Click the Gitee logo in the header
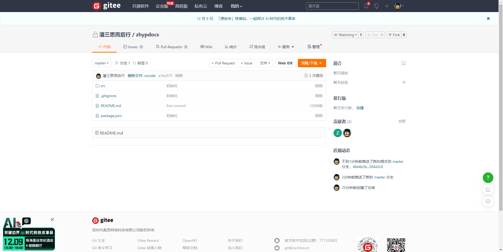Screen dimensions: 503x252 click(107, 6)
